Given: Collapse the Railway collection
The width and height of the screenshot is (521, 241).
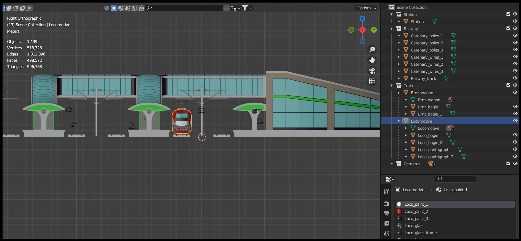Looking at the screenshot, I should 392,28.
